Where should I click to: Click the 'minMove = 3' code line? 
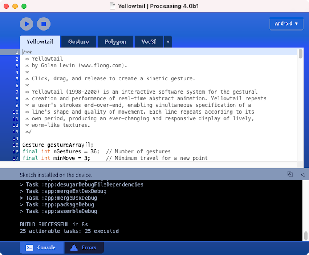tap(115, 158)
